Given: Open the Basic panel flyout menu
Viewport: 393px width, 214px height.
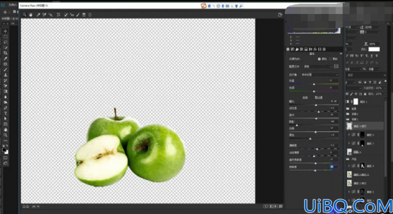Looking at the screenshot, I should 341,54.
